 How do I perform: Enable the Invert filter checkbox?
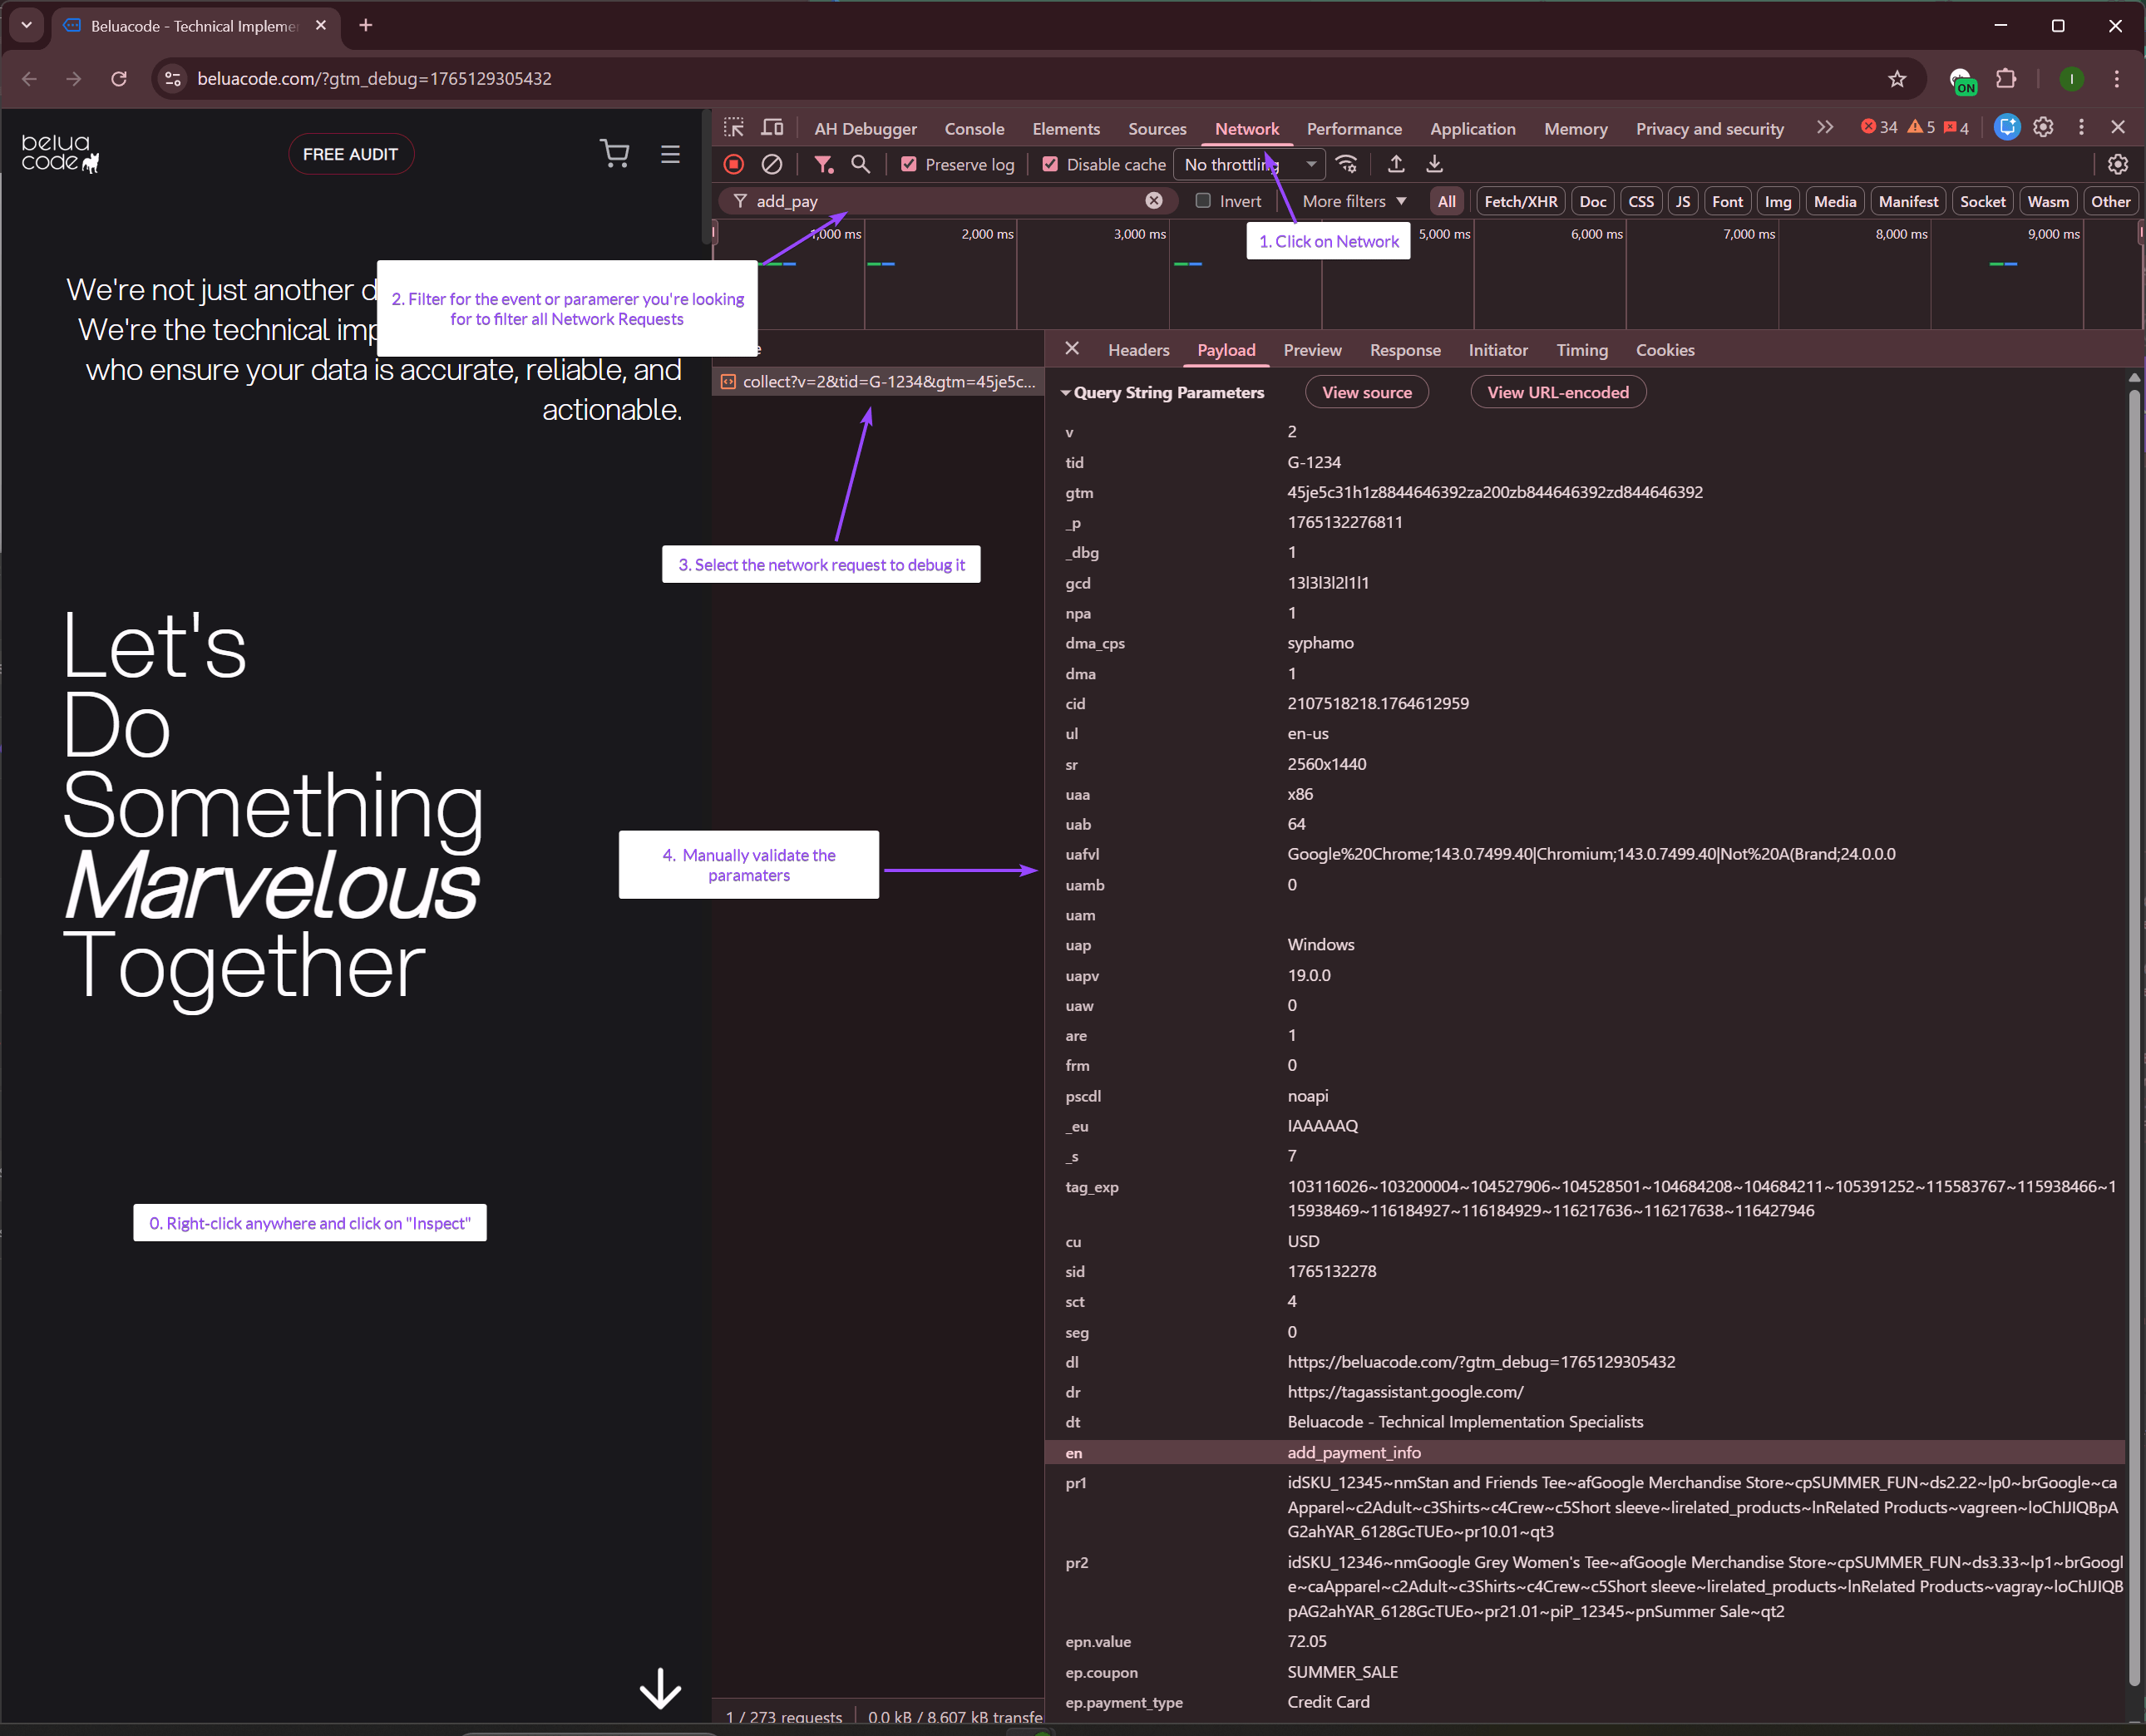(x=1203, y=201)
